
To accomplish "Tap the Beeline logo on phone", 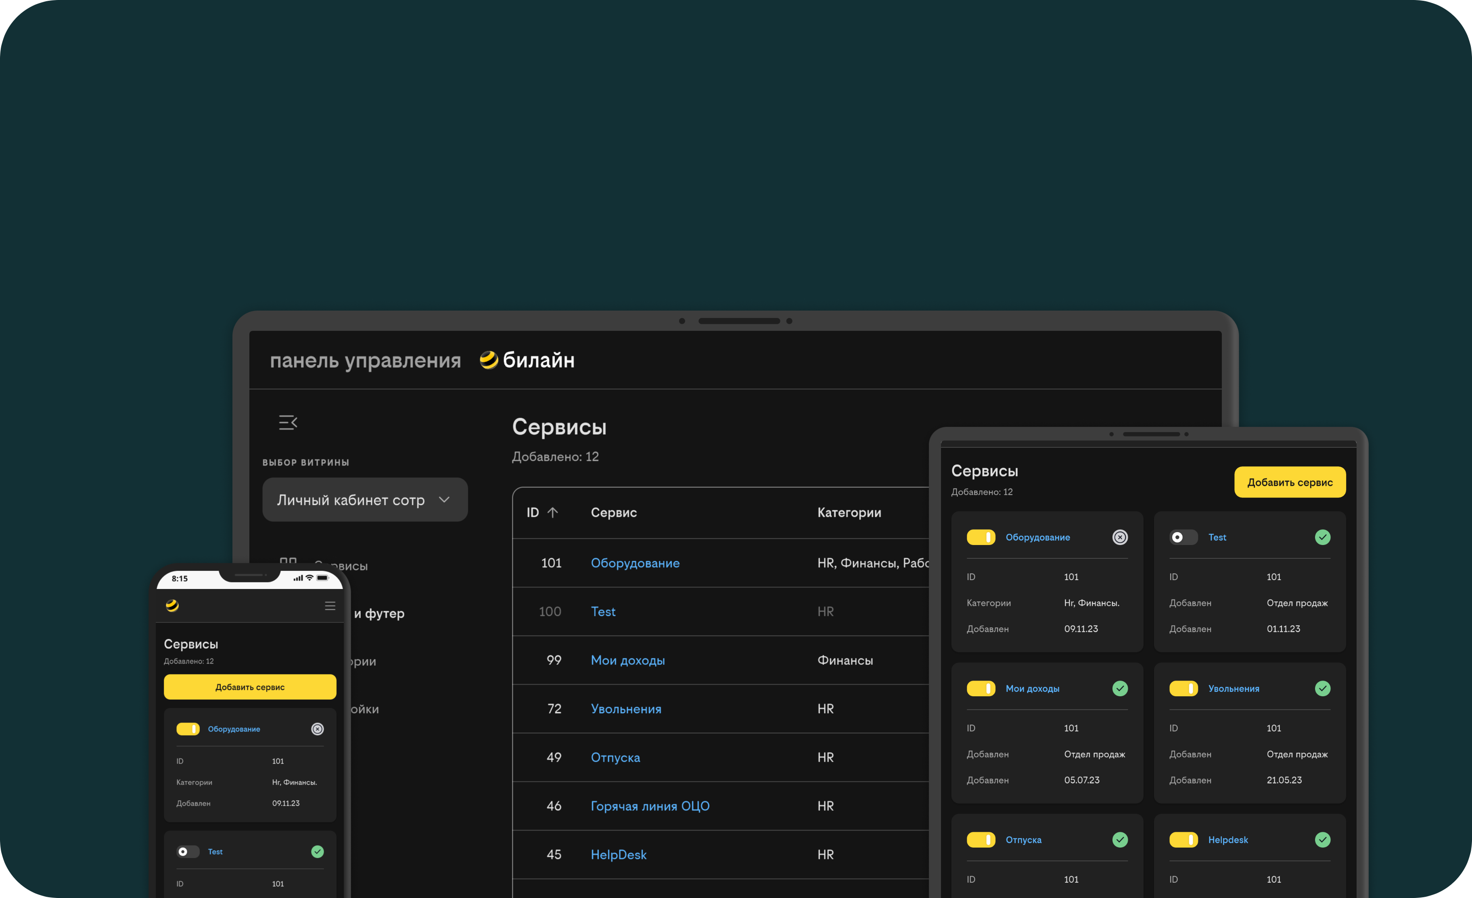I will coord(172,606).
